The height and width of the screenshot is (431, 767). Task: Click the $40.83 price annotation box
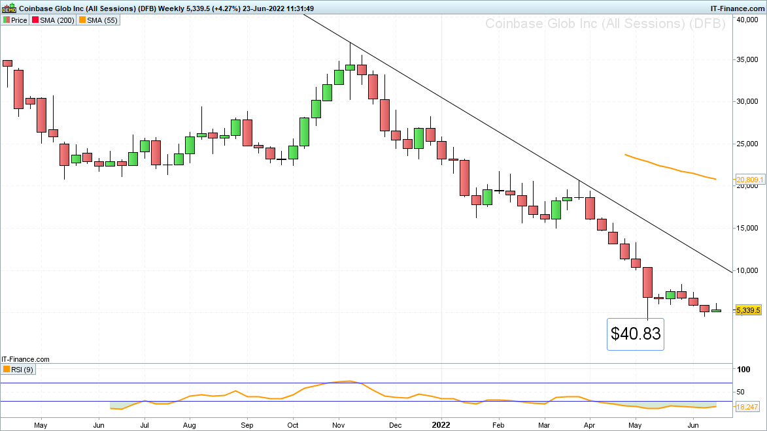[x=636, y=334]
